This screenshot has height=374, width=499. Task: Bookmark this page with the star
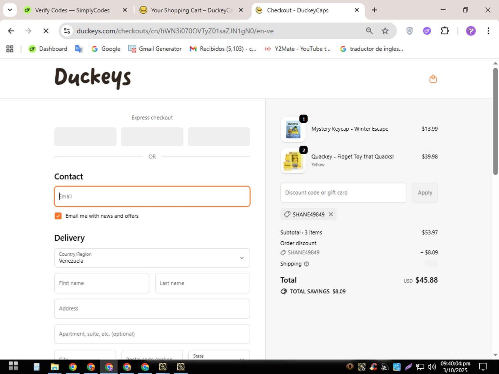point(385,31)
